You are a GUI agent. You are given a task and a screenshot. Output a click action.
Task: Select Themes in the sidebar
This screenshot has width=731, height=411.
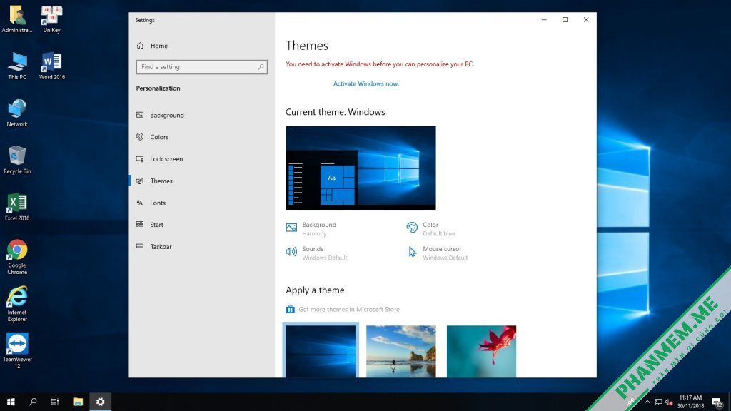(x=155, y=181)
